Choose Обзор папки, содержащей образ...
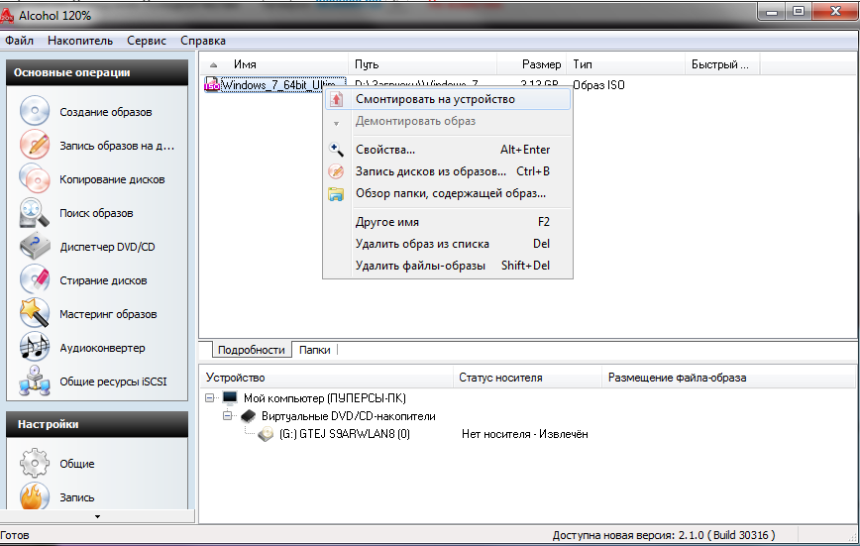 448,193
